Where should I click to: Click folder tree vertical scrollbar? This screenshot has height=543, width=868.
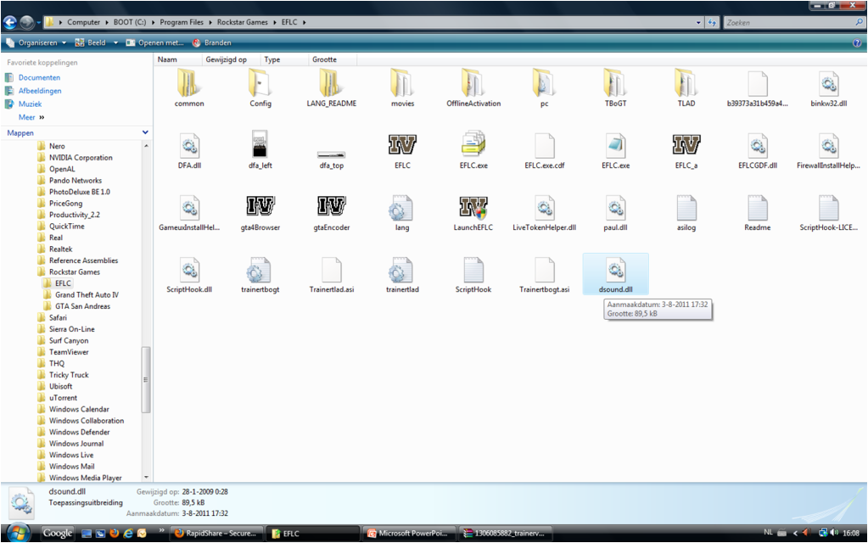point(146,379)
